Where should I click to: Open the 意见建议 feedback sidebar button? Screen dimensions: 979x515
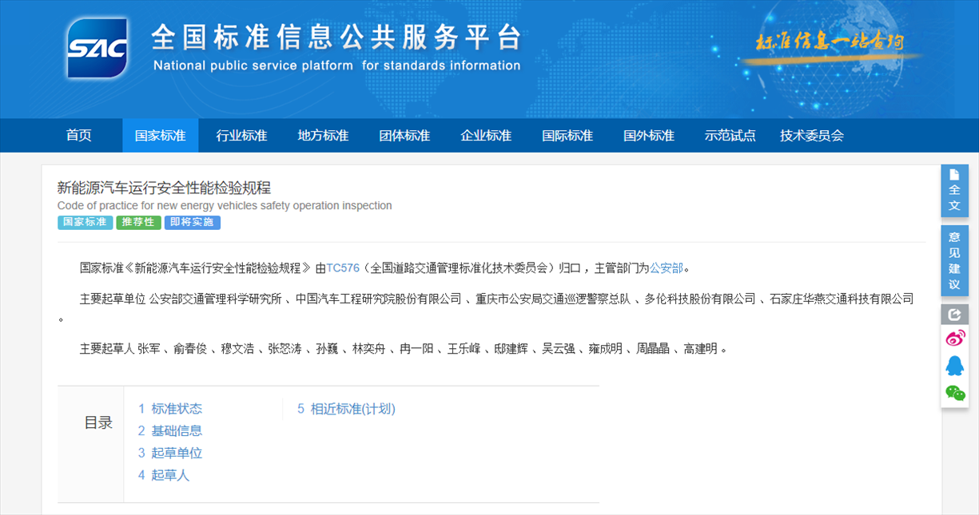[954, 260]
